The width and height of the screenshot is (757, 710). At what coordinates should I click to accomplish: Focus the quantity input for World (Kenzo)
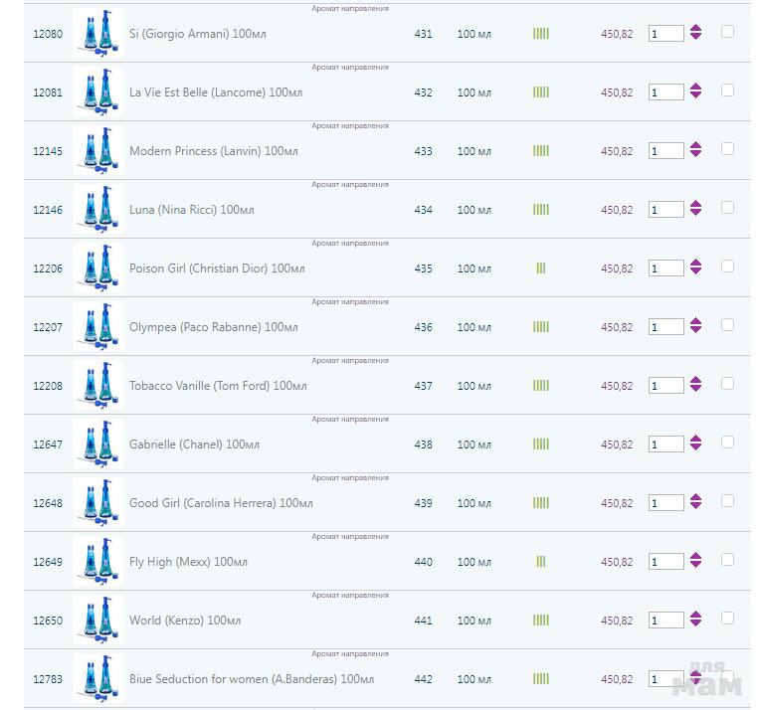tap(665, 621)
